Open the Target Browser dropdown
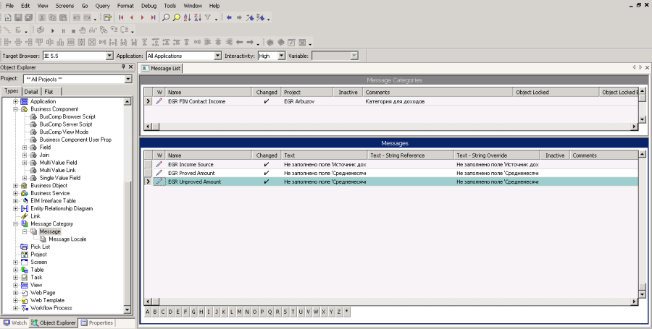Screen dimensions: 652x329 (109, 56)
